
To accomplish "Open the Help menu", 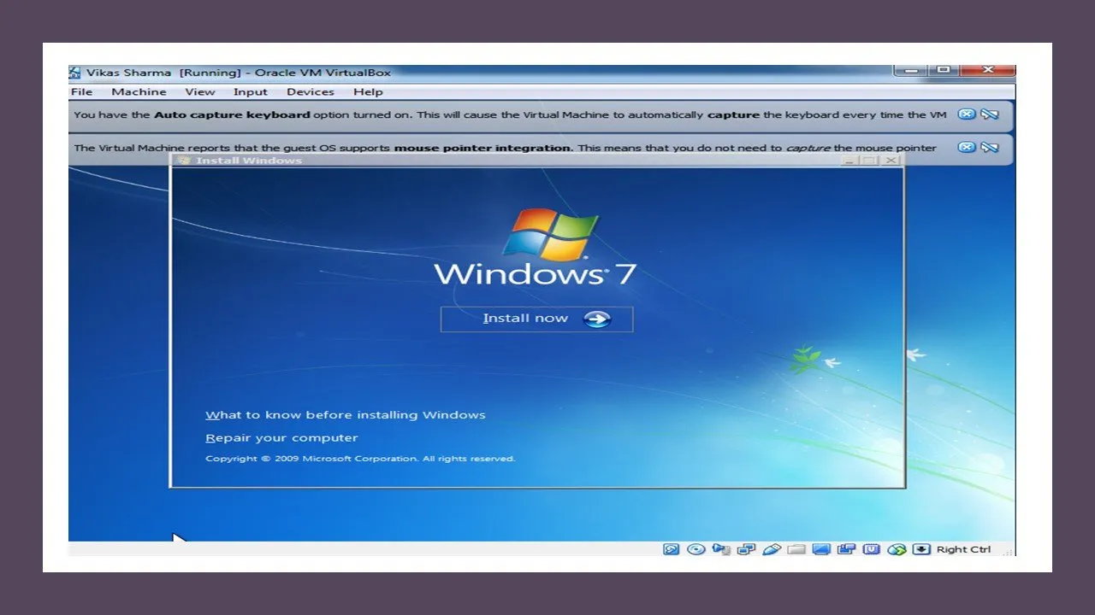I will [x=368, y=91].
